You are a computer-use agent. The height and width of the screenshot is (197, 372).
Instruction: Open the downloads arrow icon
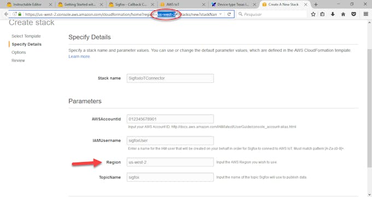pos(333,14)
